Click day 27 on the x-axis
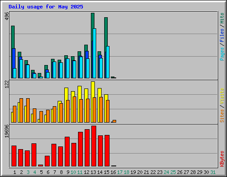227x177 pixels. point(186,172)
